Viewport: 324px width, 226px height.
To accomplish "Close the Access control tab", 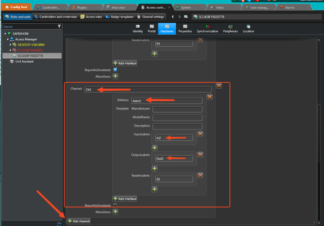I will click(x=169, y=8).
